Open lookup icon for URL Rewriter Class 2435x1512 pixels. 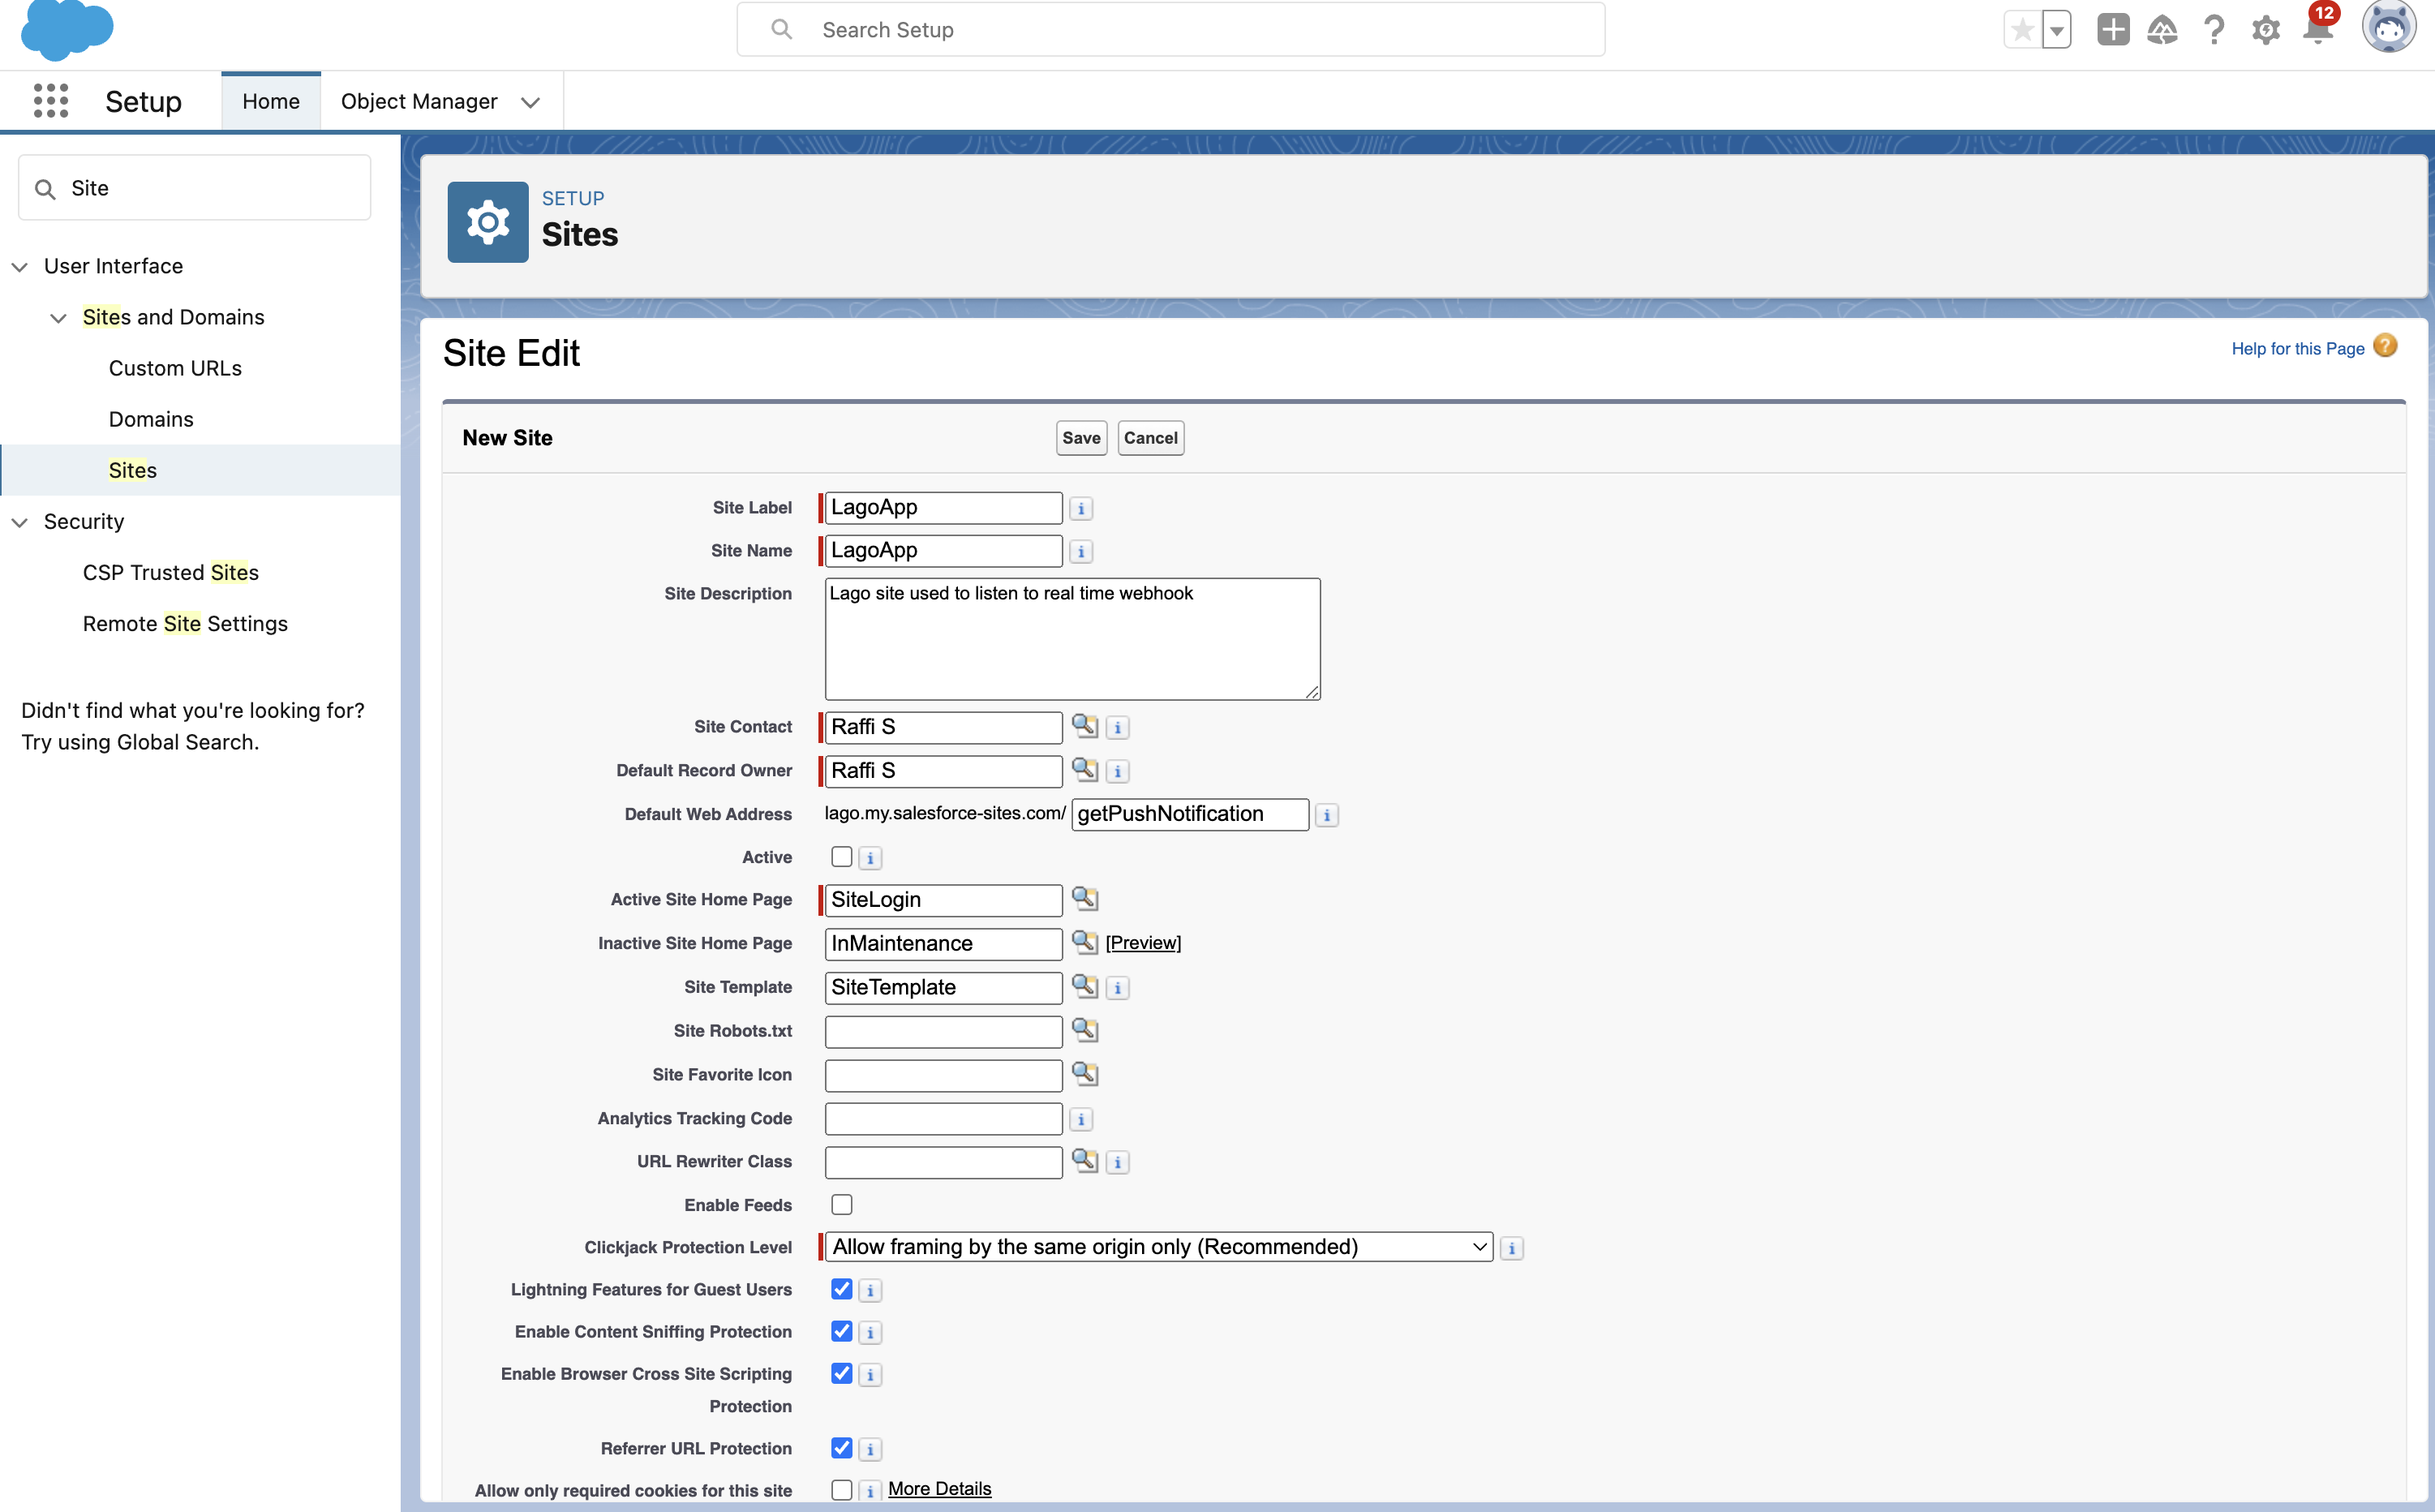click(1085, 1160)
